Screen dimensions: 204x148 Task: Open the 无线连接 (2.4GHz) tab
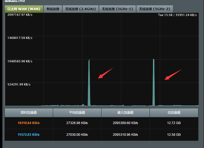(x=80, y=9)
